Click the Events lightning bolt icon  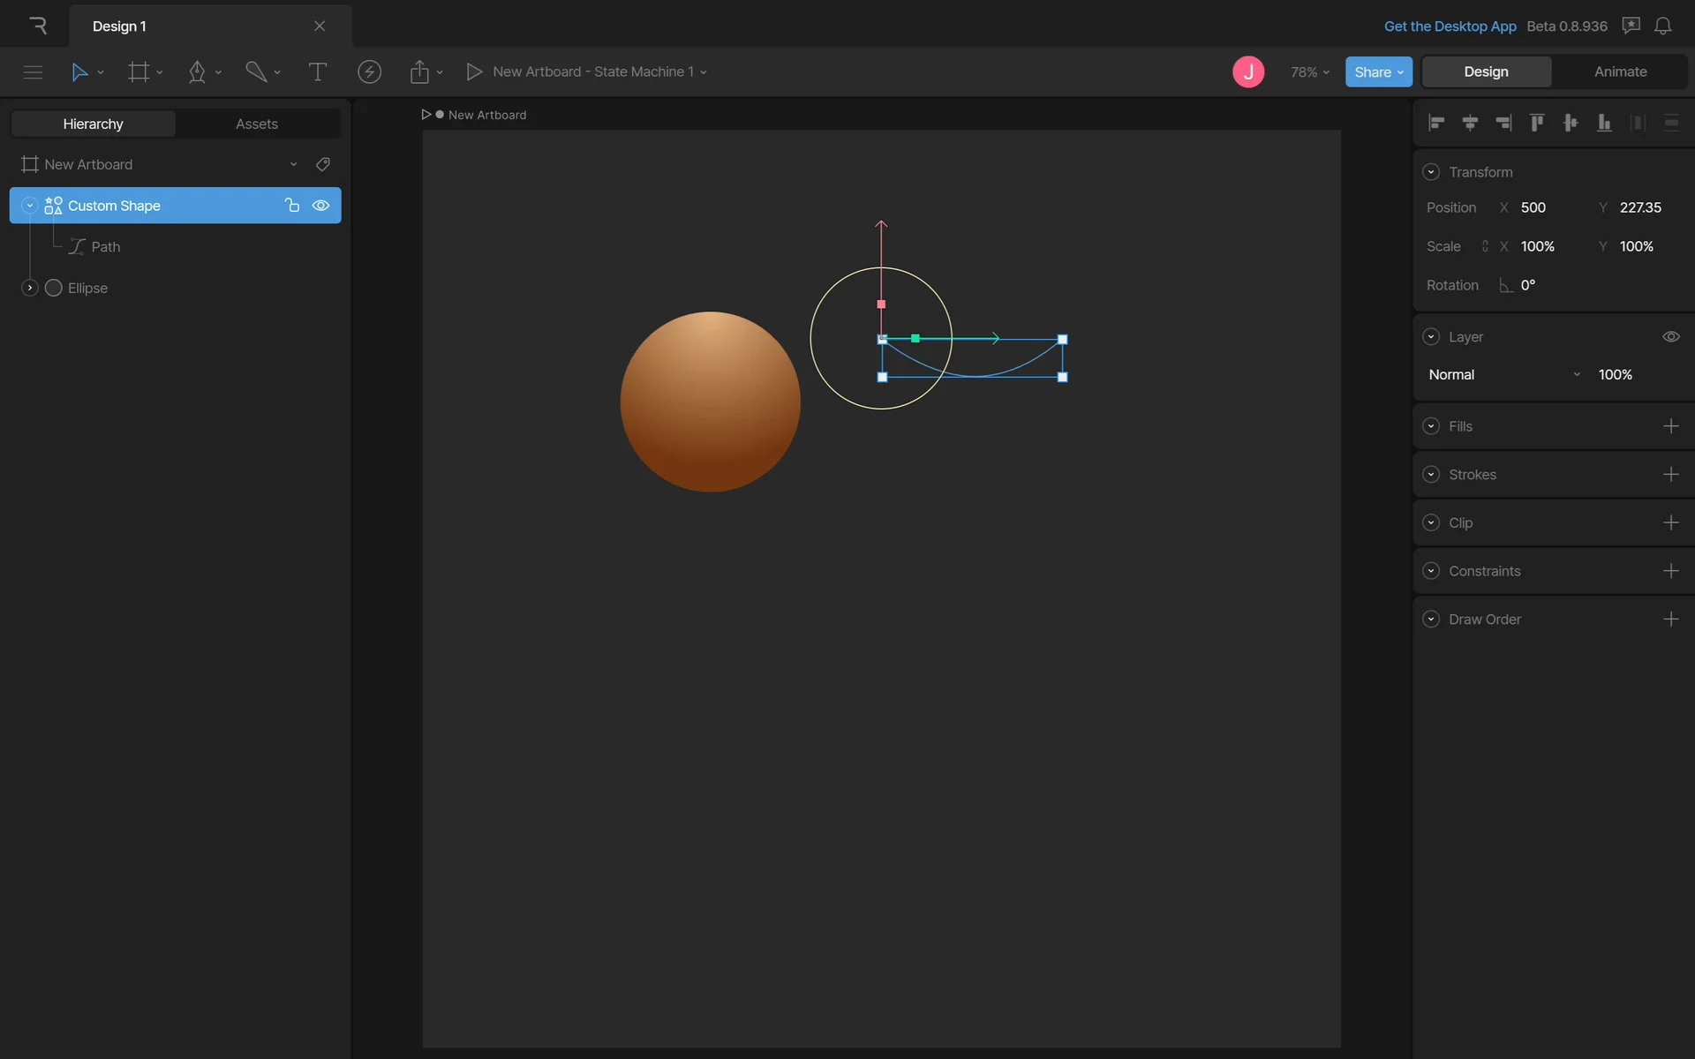tap(369, 71)
